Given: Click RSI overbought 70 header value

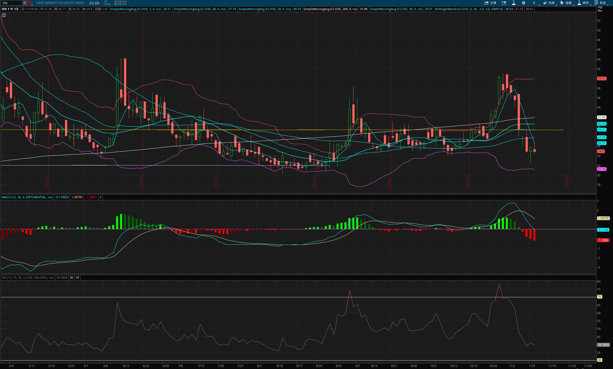Looking at the screenshot, I should [x=77, y=278].
